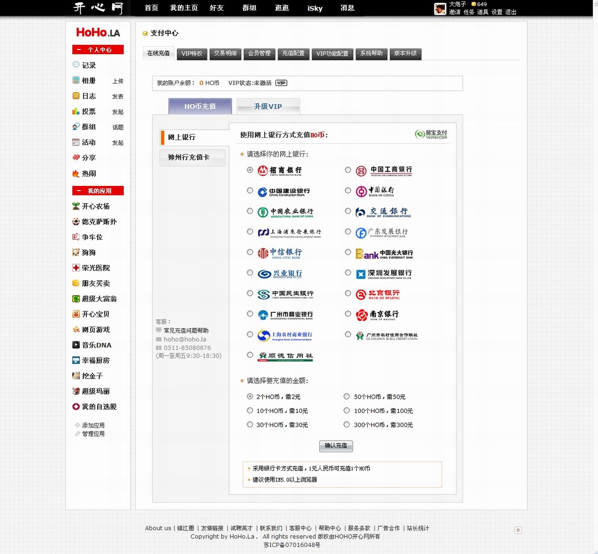
Task: Select 交通银行 radio button
Action: pos(348,211)
